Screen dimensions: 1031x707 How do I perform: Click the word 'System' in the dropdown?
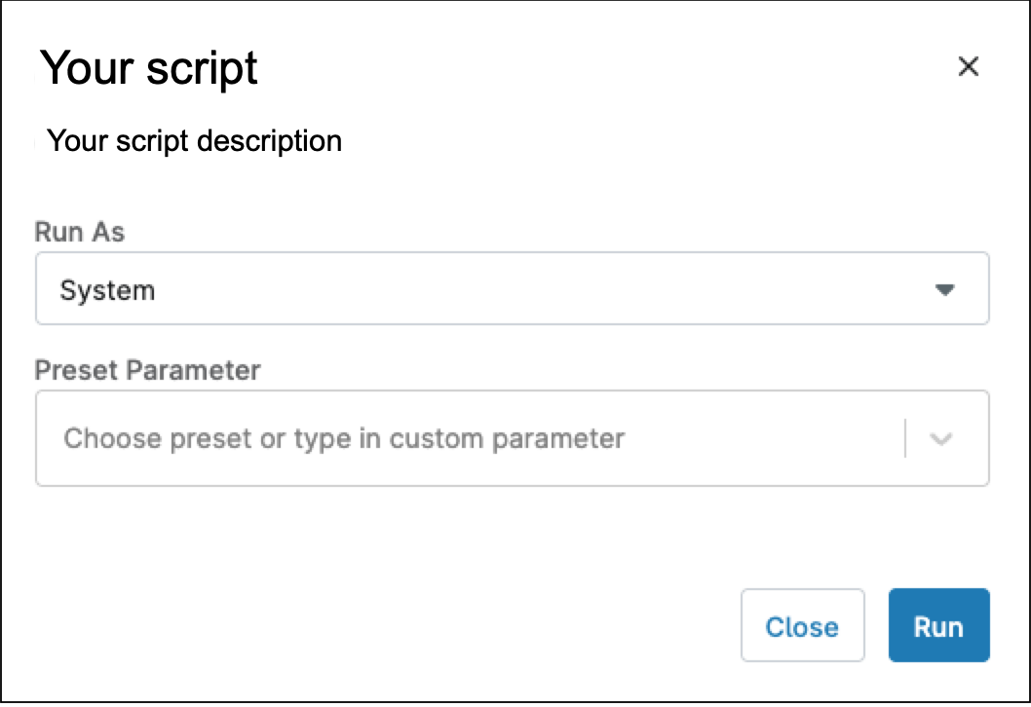(107, 289)
